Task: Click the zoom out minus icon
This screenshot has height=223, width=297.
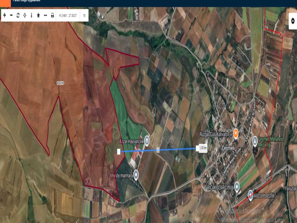Action: pyautogui.click(x=11, y=15)
